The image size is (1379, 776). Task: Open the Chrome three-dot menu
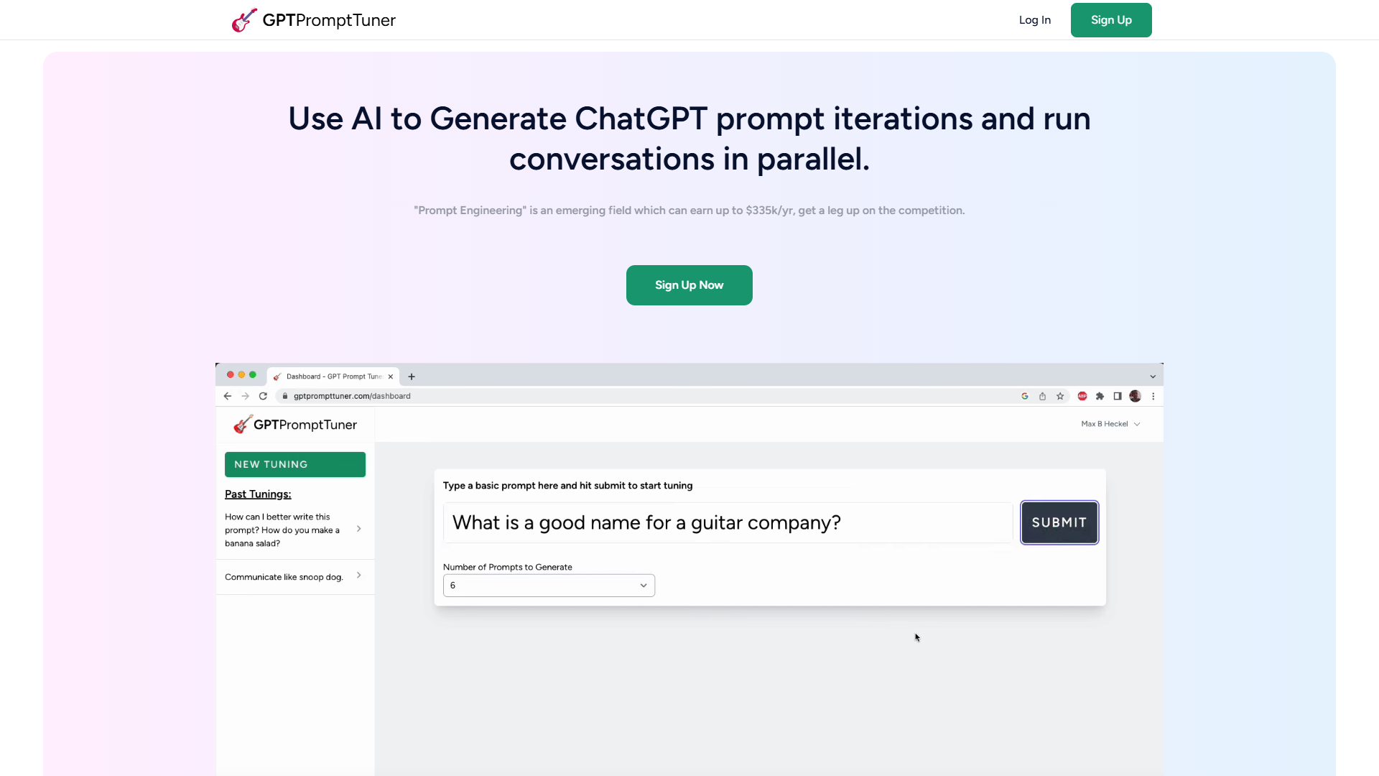[1153, 396]
